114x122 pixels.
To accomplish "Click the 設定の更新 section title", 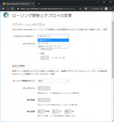I will (18, 66).
